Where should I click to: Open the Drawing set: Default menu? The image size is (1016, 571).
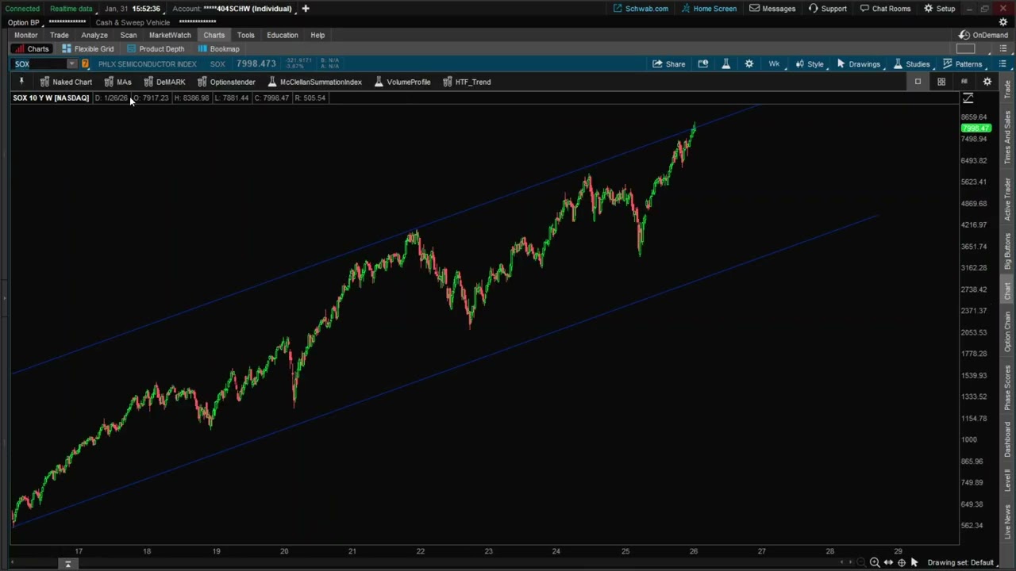click(x=962, y=562)
